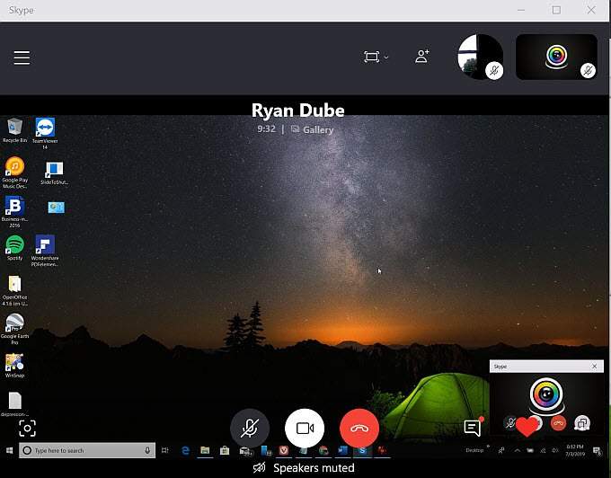Open the Gallery link under Ryan Dube
Viewport: 611px width, 478px height.
[312, 129]
